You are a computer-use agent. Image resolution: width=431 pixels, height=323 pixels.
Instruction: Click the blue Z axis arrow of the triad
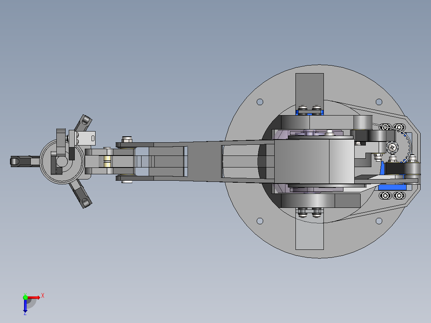pyautogui.click(x=25, y=306)
